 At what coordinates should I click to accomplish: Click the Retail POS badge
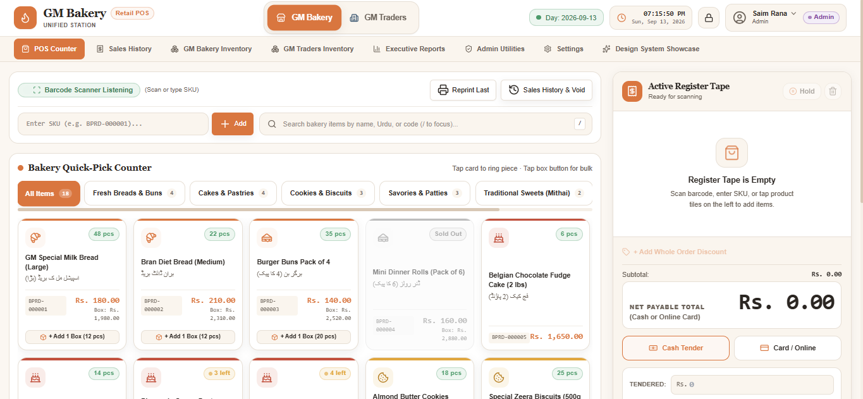pyautogui.click(x=132, y=13)
